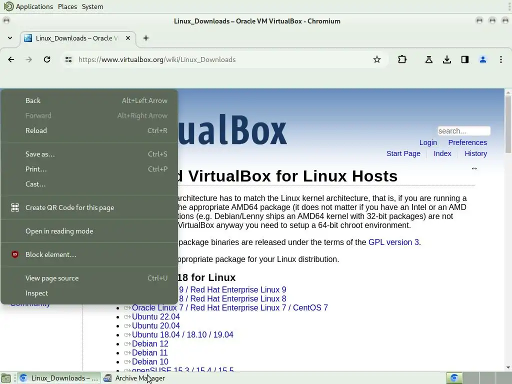Open the Chromium three-dot menu
This screenshot has height=384, width=512.
click(500, 59)
